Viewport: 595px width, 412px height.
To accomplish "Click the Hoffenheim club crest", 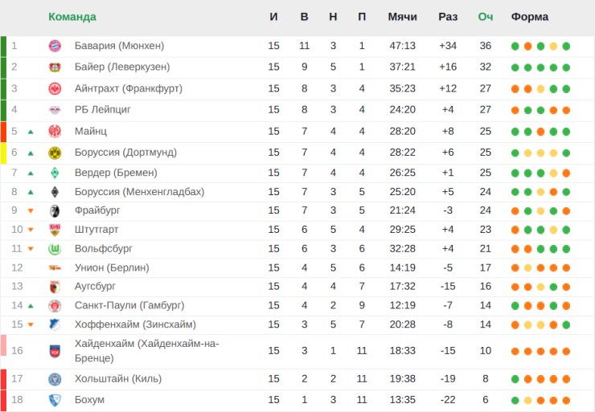I will pyautogui.click(x=55, y=324).
